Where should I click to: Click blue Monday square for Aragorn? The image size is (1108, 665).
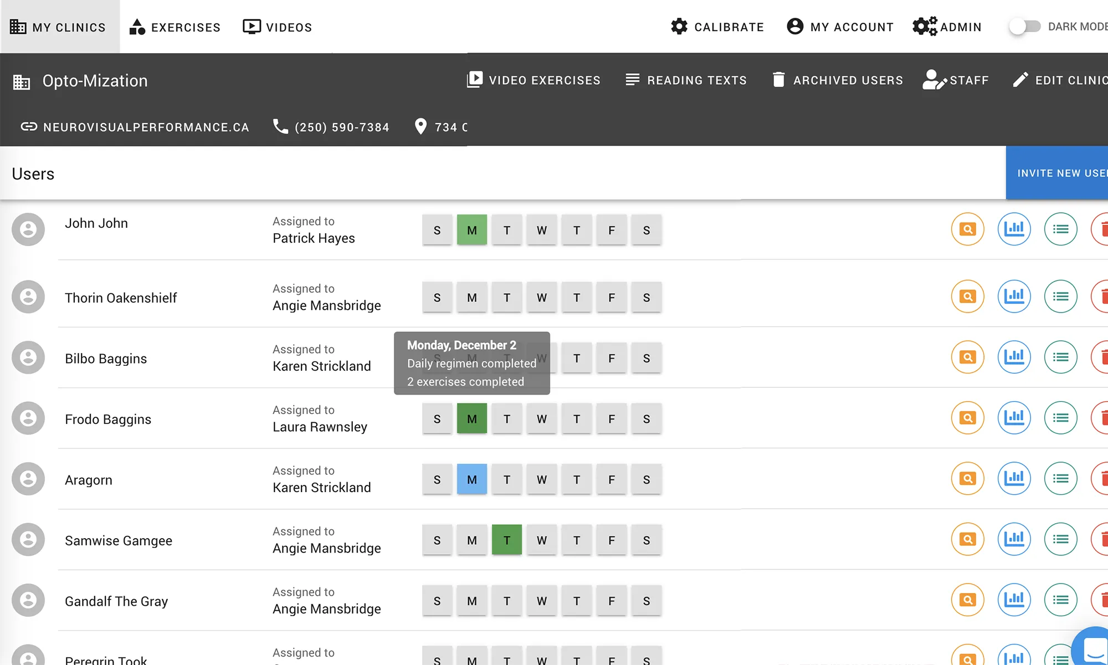471,479
